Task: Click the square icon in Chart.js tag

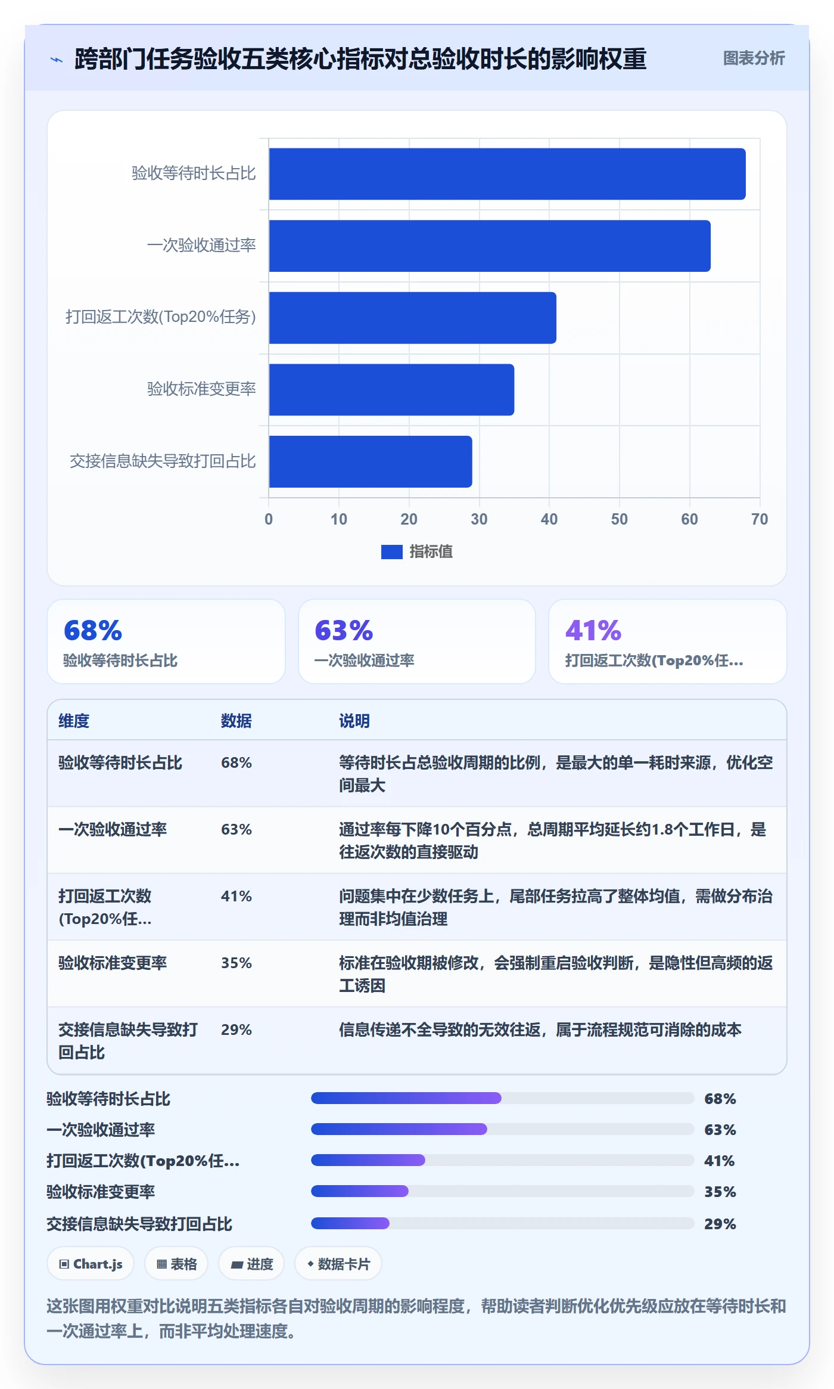Action: 64,1264
